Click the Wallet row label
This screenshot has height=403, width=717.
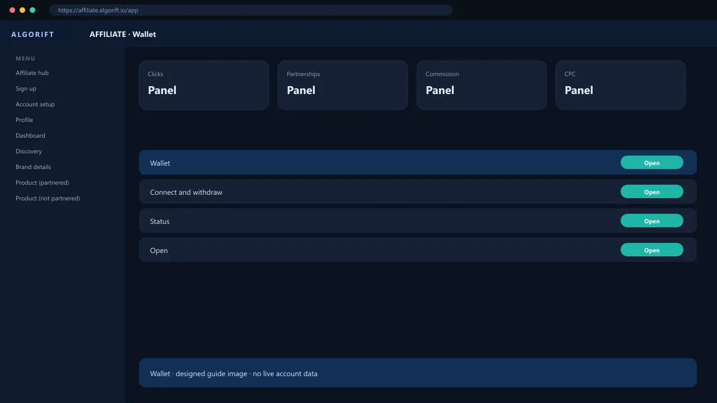pyautogui.click(x=160, y=163)
